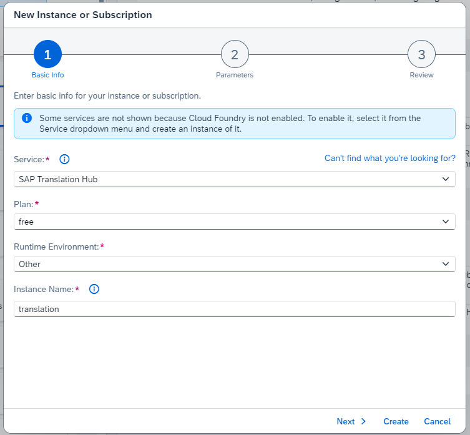Click the information icon in the blue message strip
Screen dimensions: 470x435
coord(27,118)
